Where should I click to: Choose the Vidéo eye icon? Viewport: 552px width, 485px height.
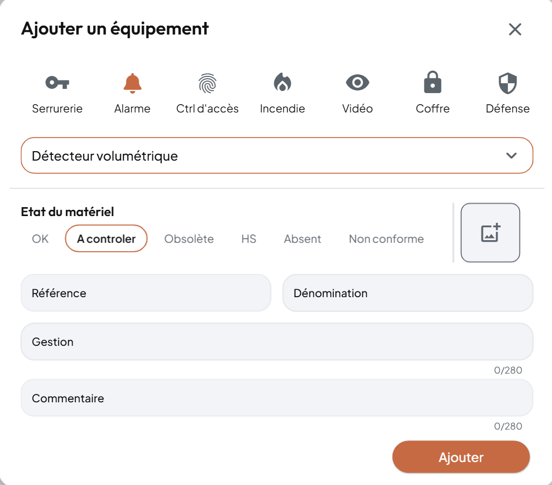pos(357,83)
